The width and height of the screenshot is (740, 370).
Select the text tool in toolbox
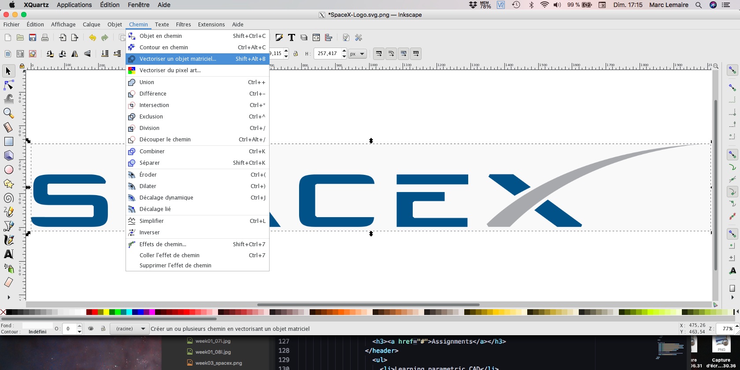click(8, 254)
